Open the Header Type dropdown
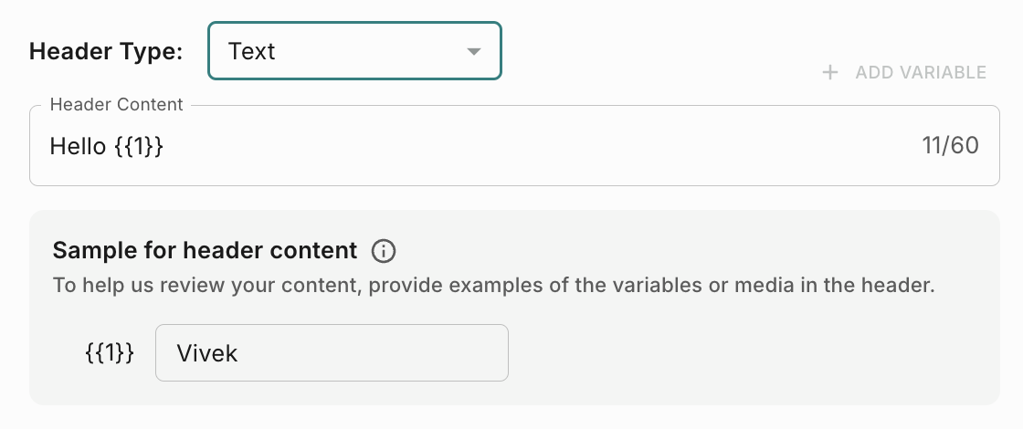1023x429 pixels. tap(354, 51)
